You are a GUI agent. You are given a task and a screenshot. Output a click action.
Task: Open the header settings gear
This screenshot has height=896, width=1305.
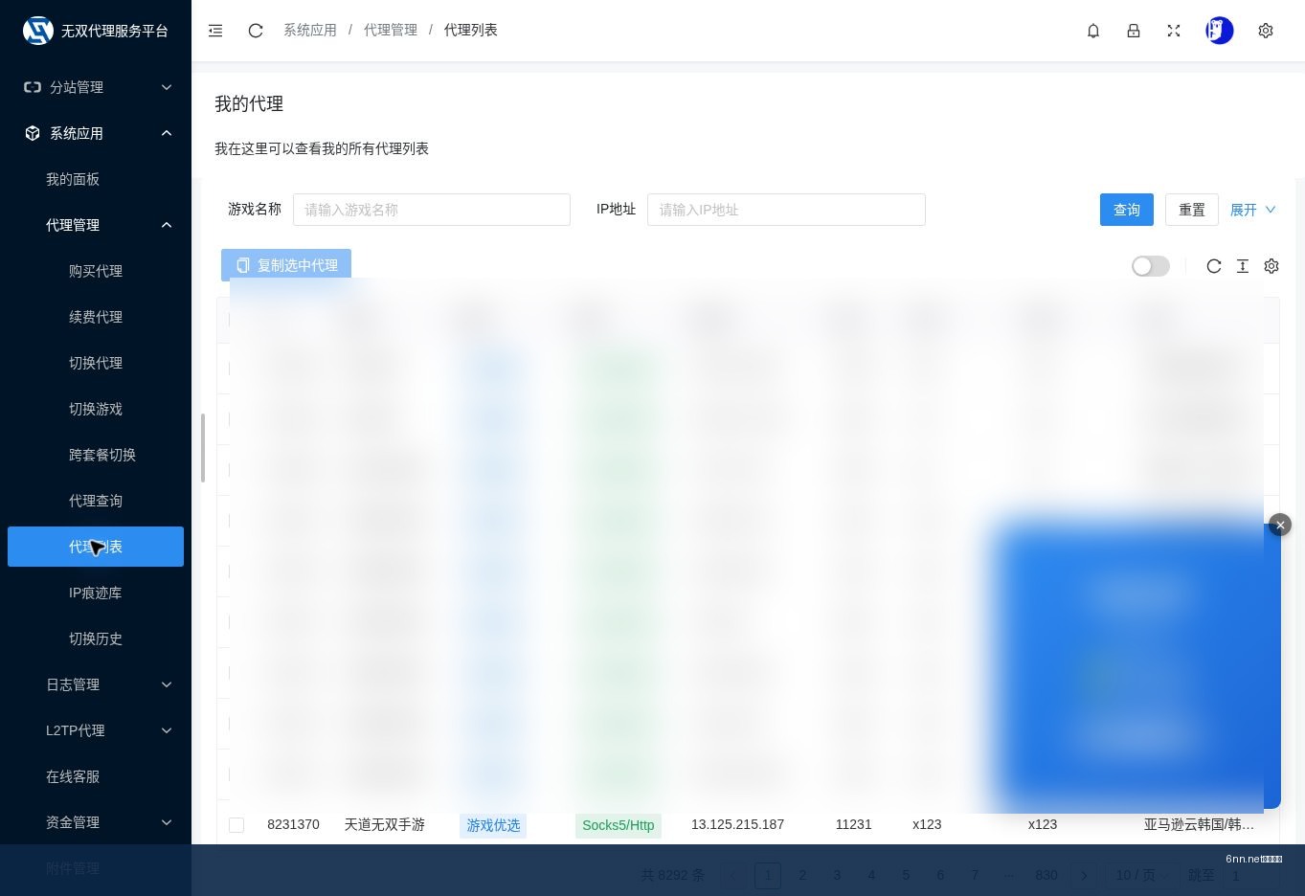[x=1266, y=31]
